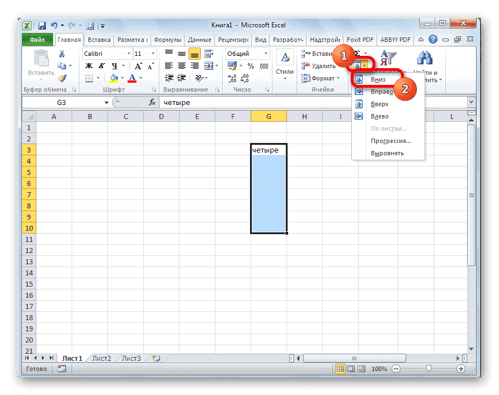Click the zoom in plus control at bottom

tap(461, 369)
